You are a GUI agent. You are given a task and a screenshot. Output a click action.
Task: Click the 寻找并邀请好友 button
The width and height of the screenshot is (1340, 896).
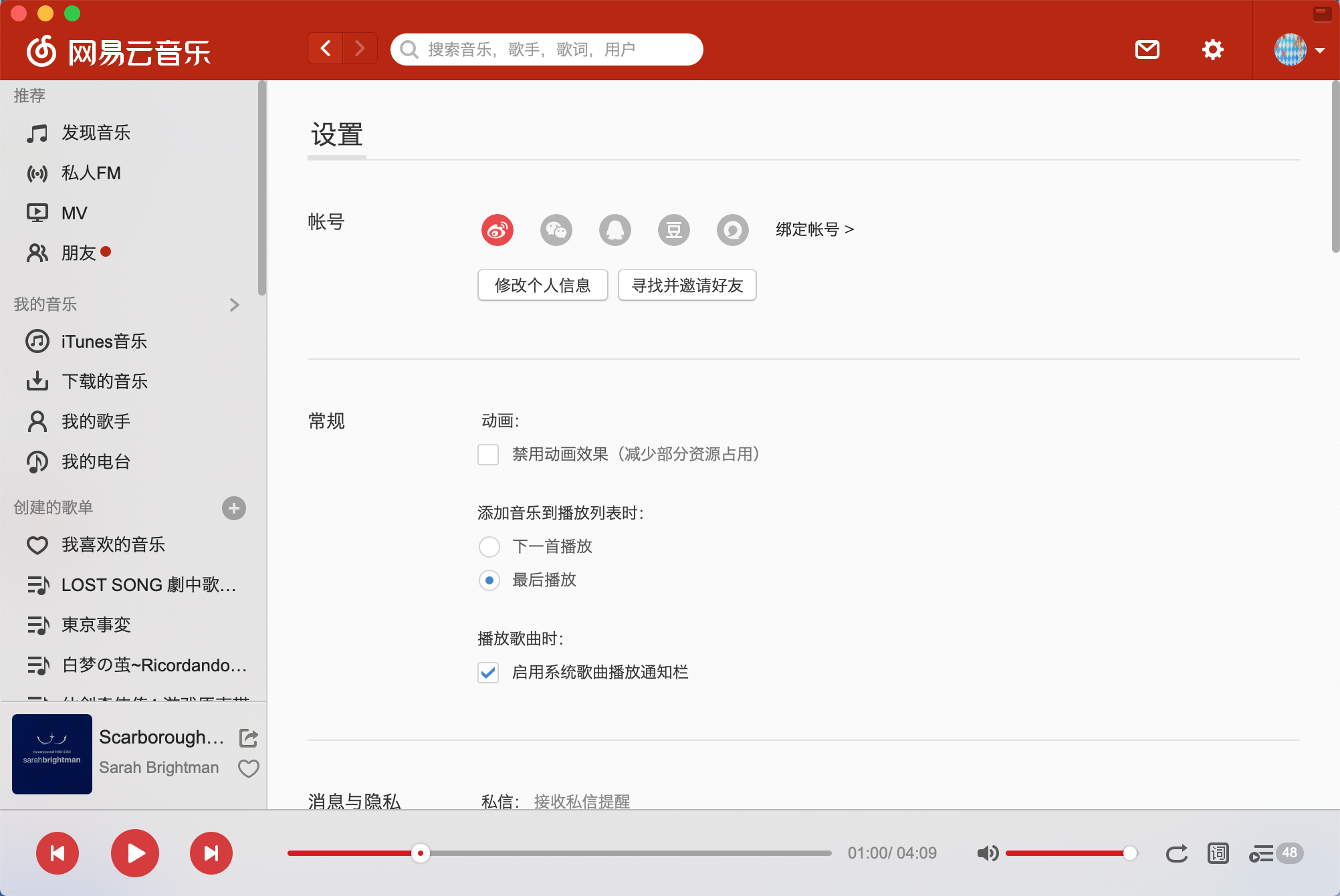687,286
